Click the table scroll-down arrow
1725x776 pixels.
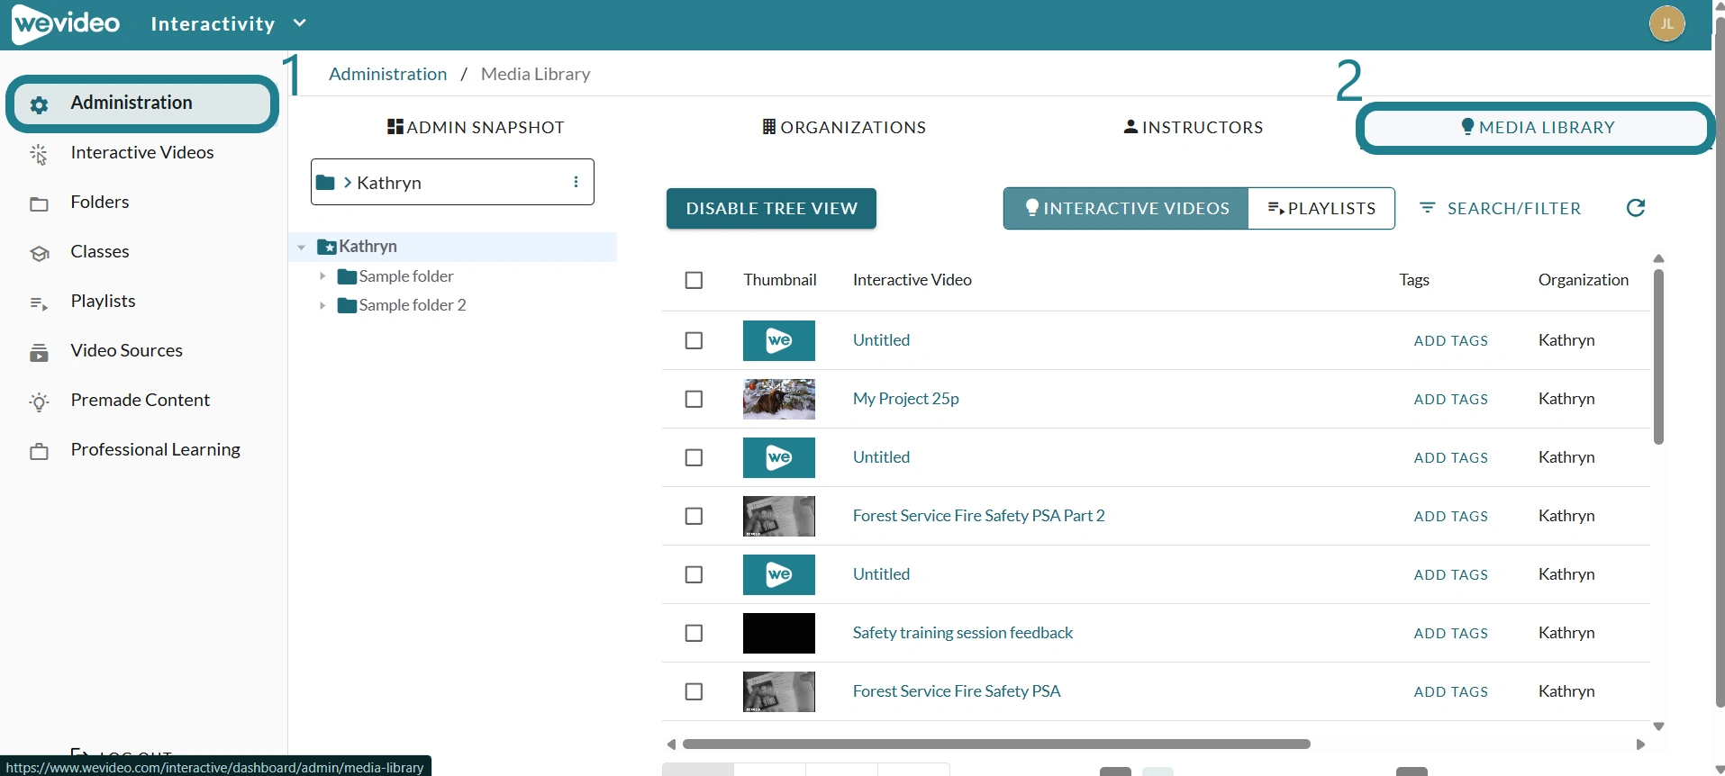click(x=1658, y=726)
